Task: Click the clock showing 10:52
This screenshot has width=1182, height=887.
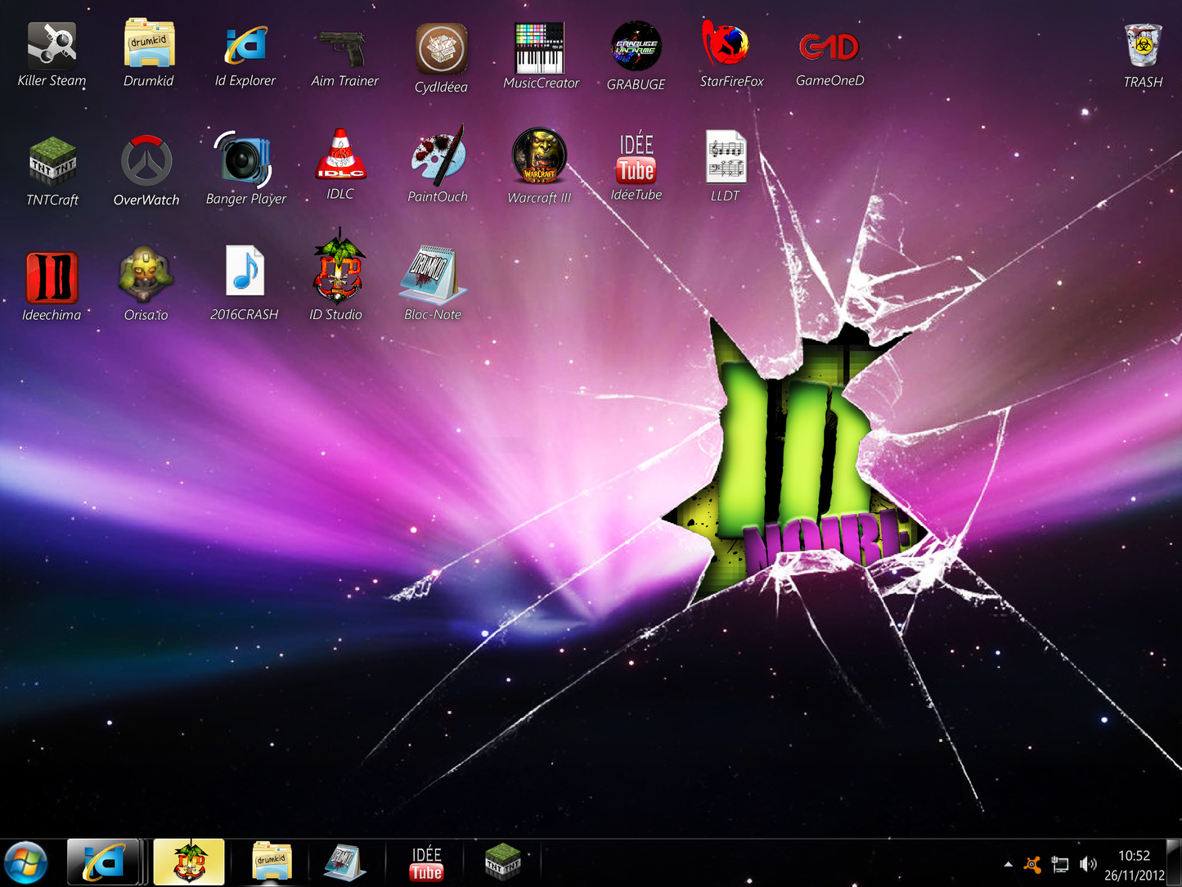Action: point(1134,865)
